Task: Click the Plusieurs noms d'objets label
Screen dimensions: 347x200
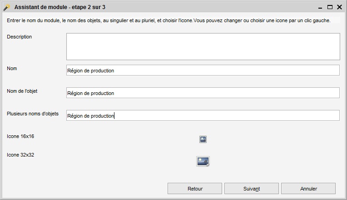Action: point(33,114)
